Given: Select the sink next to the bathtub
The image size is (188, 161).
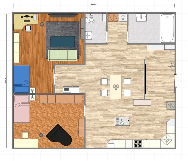Looking at the screenshot, I should 141,18.
